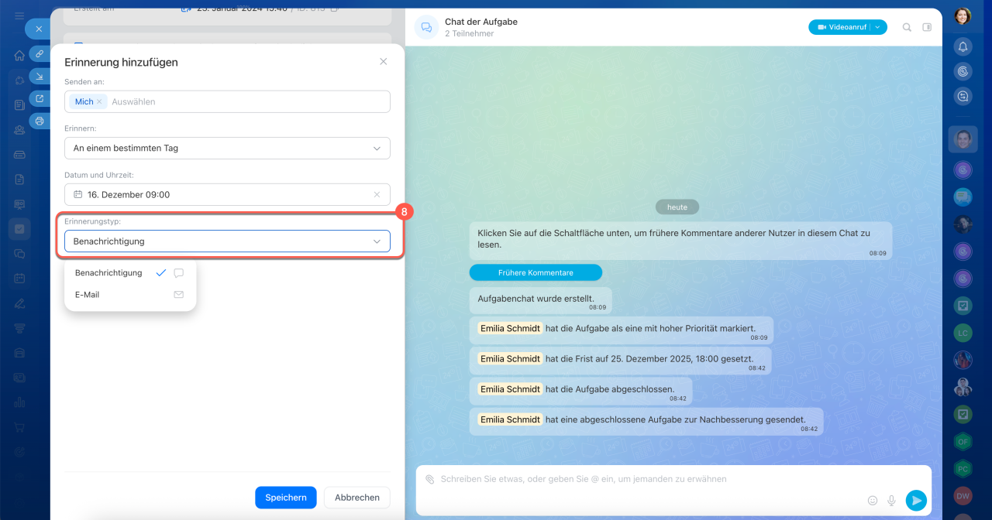Click the Chat der Aufgabe title
Viewport: 992px width, 520px height.
(481, 22)
